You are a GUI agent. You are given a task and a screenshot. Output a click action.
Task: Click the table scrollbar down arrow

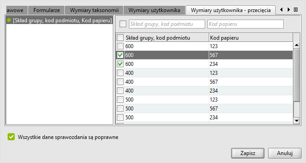pos(297,121)
